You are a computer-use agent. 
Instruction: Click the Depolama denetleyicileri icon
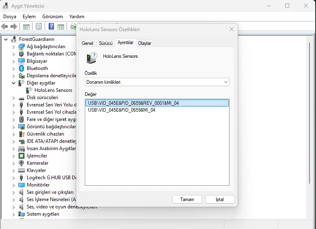pyautogui.click(x=21, y=76)
